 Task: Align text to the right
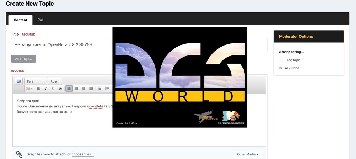pos(84,89)
